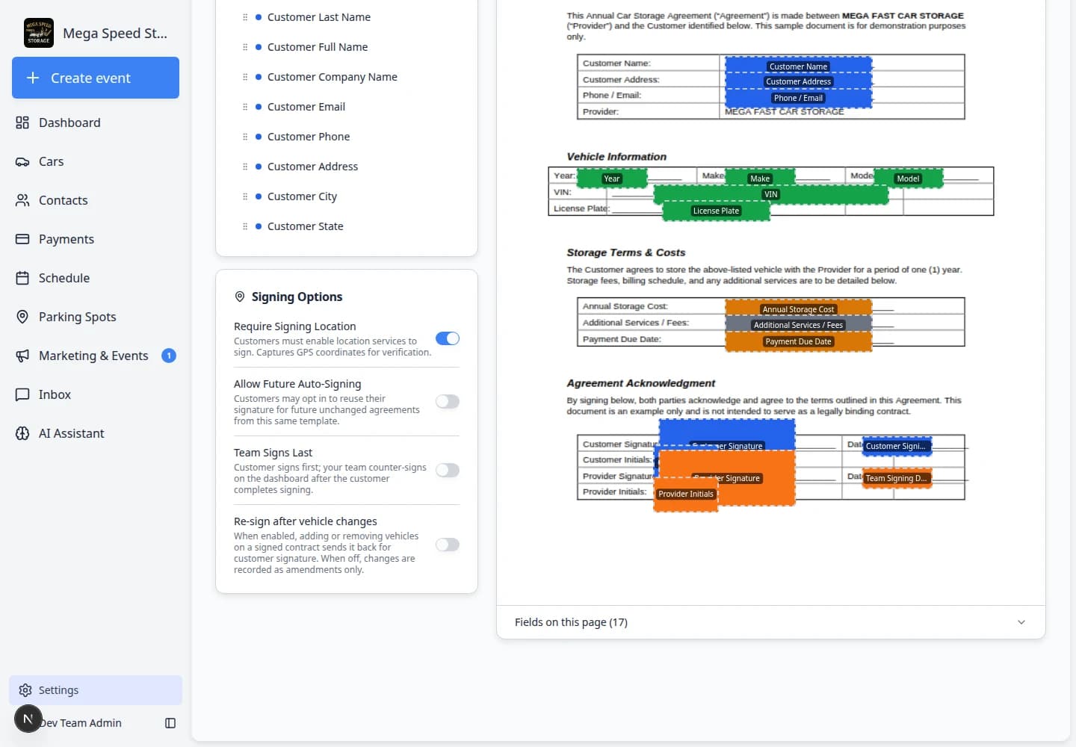Click the plus icon in Create event
Viewport: 1076px width, 747px height.
[33, 78]
